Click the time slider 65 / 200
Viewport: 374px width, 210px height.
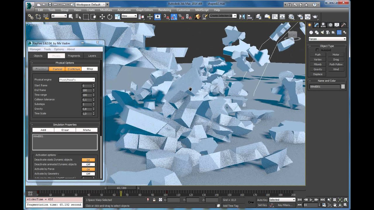122,188
